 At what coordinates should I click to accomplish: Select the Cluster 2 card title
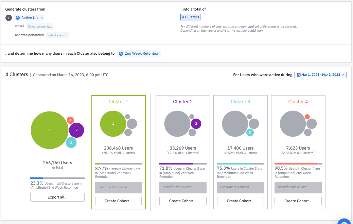[x=183, y=102]
